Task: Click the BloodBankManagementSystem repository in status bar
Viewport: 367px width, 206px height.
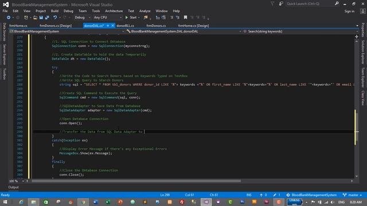Action: coord(311,195)
